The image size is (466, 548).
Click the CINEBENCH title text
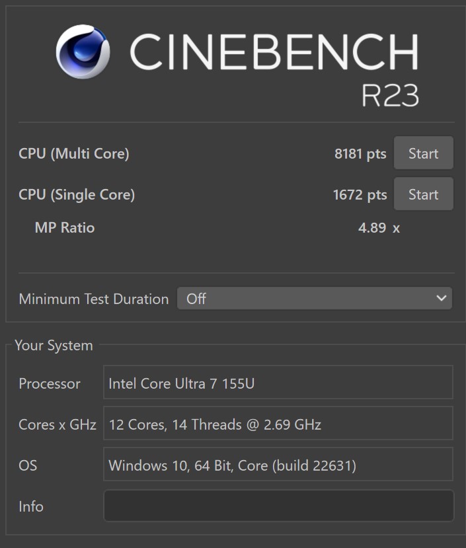coord(274,52)
